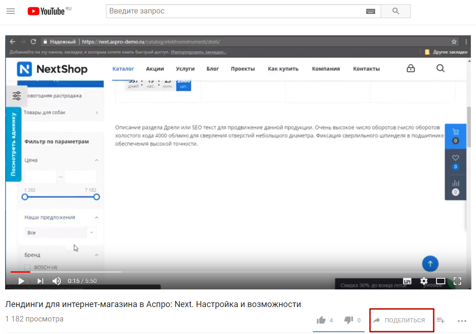476x334 pixels.
Task: Click the magnifier search button
Action: click(396, 11)
